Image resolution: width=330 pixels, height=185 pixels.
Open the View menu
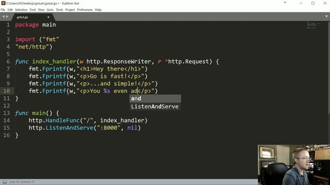click(x=41, y=10)
